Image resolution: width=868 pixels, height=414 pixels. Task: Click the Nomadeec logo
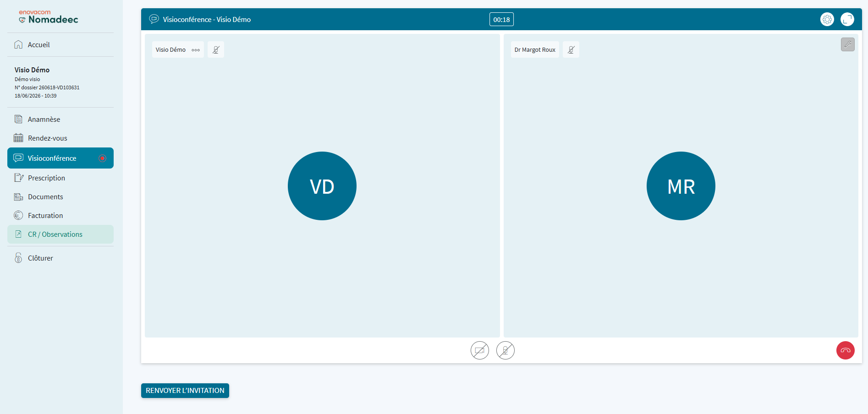(x=49, y=17)
